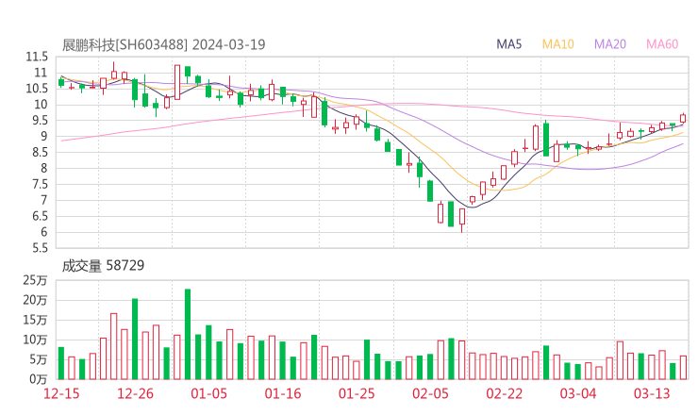
Task: Click the 12-15 date axis label
Action: pos(61,393)
